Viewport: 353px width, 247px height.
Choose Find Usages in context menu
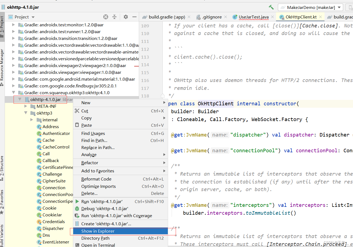(120, 133)
